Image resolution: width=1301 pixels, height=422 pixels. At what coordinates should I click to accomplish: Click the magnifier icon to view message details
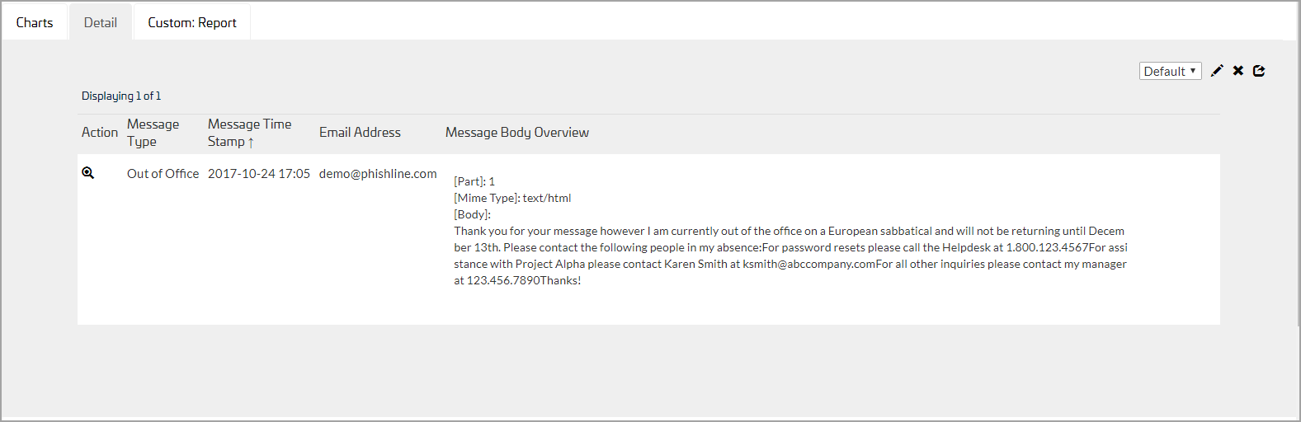tap(88, 173)
